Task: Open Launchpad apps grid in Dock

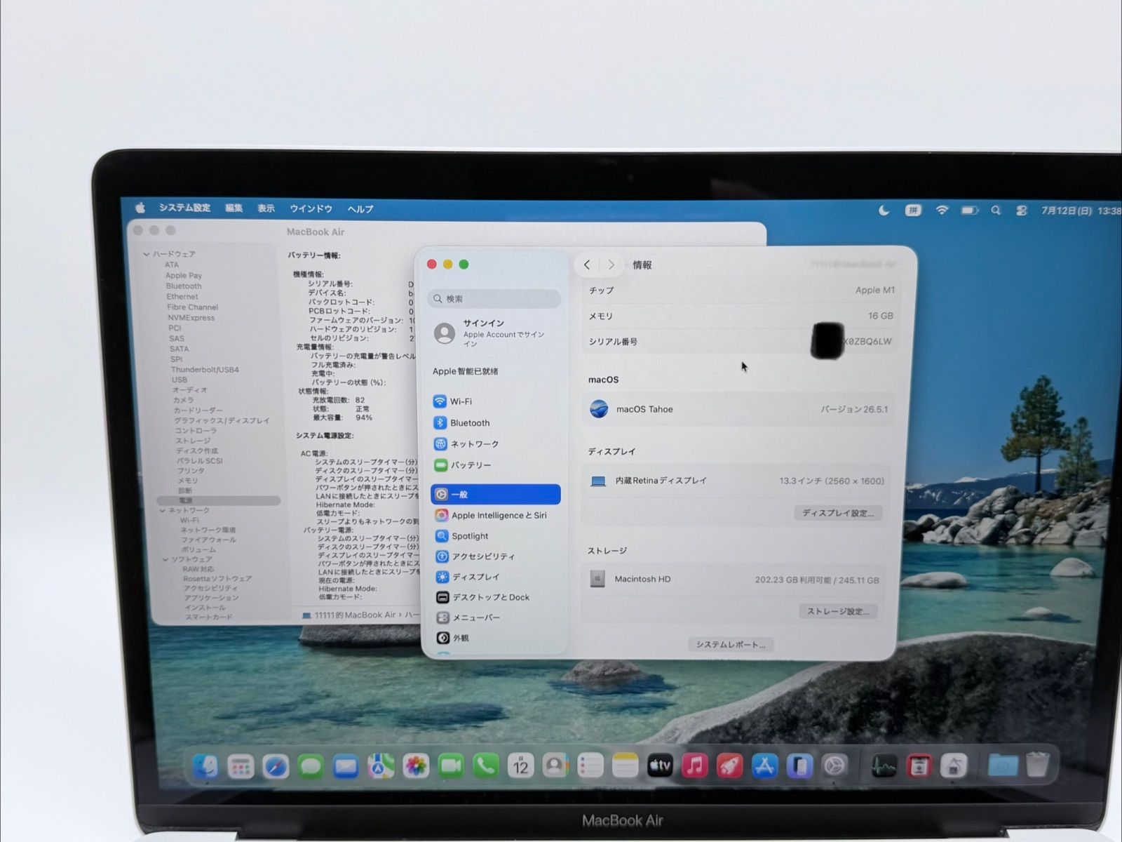Action: 241,766
